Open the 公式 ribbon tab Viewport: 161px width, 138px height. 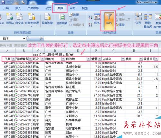[48, 8]
